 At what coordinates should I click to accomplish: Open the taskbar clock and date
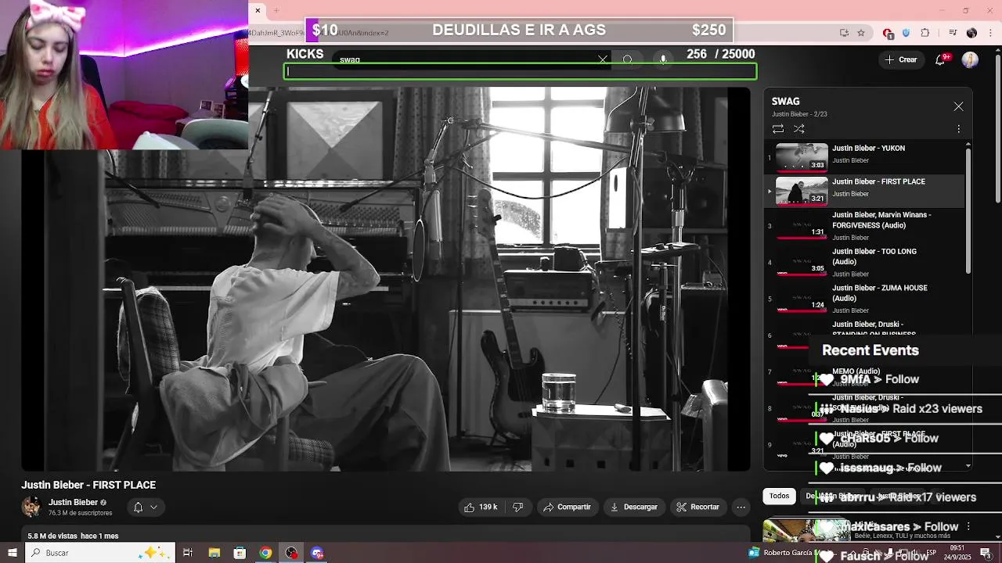[958, 553]
